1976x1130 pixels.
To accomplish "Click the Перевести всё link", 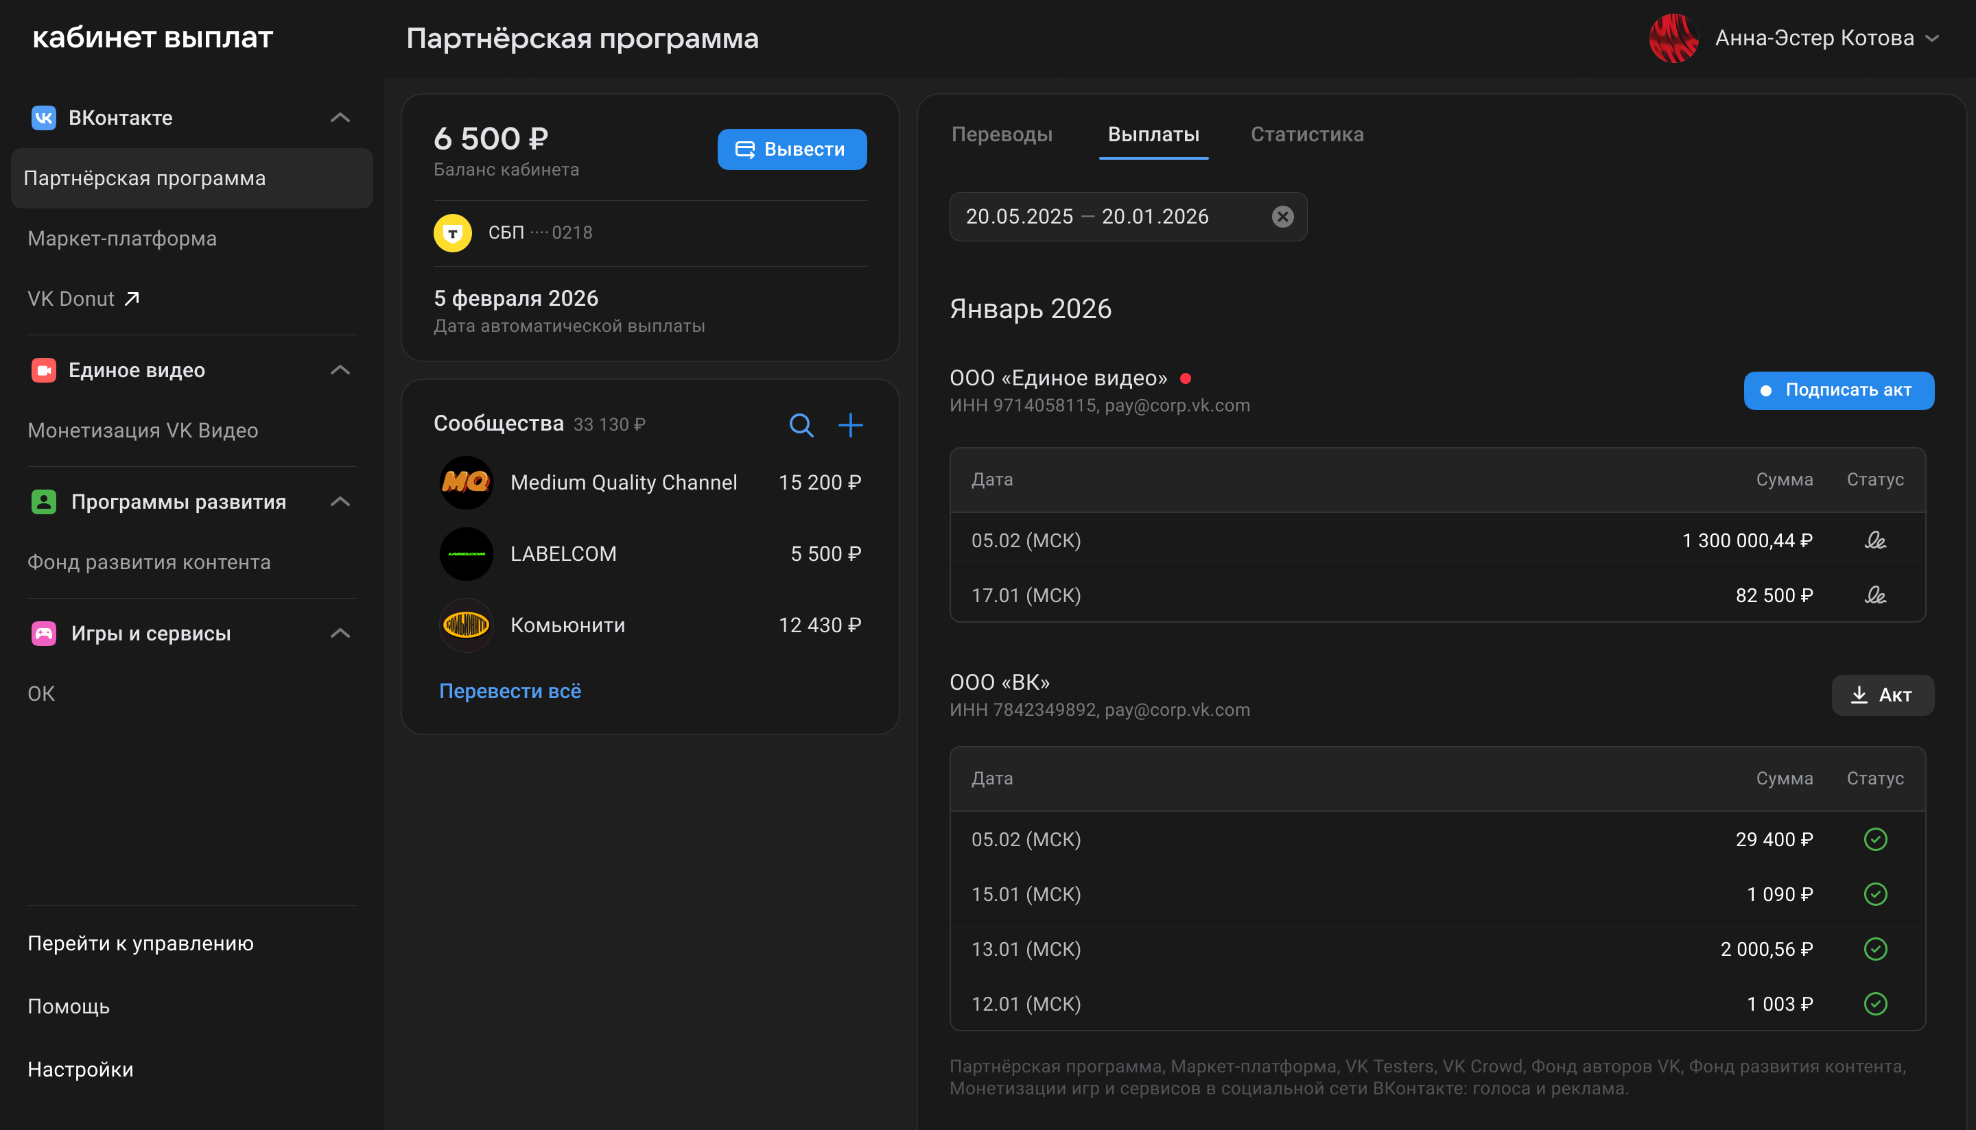I will [x=510, y=690].
